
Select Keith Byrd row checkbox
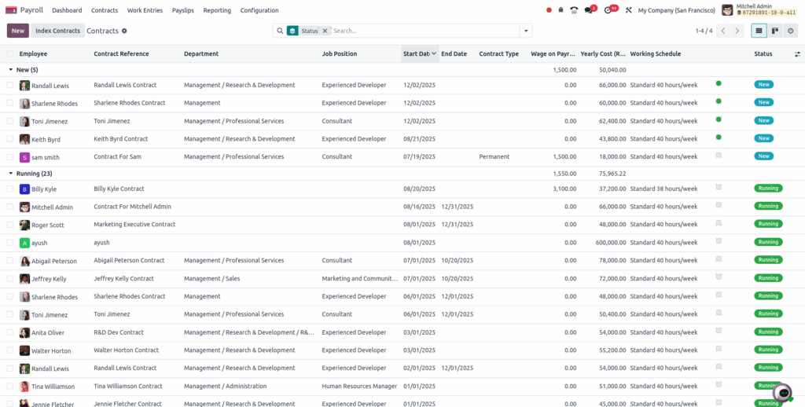coord(10,139)
